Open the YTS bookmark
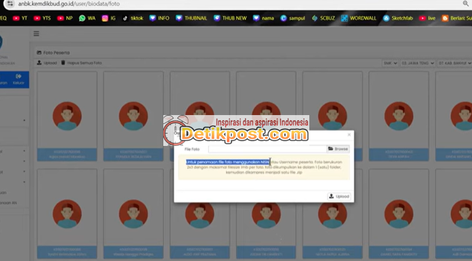This screenshot has height=261, width=472. pyautogui.click(x=42, y=18)
